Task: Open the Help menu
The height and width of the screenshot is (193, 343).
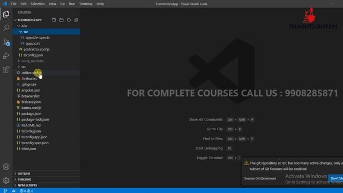Action: tap(100, 4)
